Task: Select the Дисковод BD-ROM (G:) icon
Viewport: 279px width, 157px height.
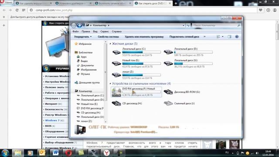Action: click(168, 92)
